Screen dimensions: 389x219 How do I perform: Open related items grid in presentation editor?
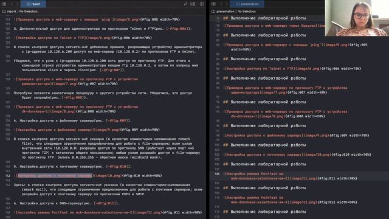[213, 4]
